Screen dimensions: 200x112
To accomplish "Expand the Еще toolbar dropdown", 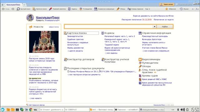I will point(147,9).
